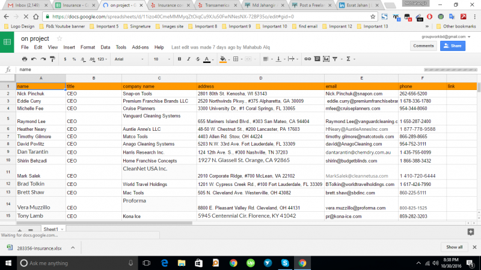Open the all sheets list icon
The height and width of the screenshot is (270, 481).
point(31,230)
